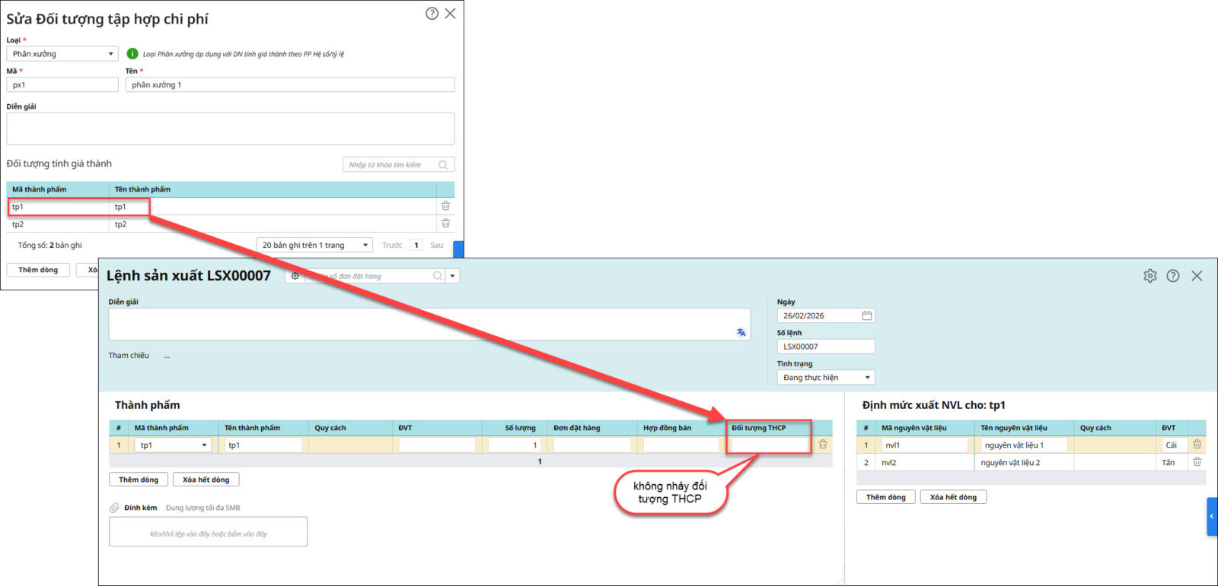Click the magnifier icon in the keyword search box
The width and height of the screenshot is (1218, 586).
[x=443, y=165]
